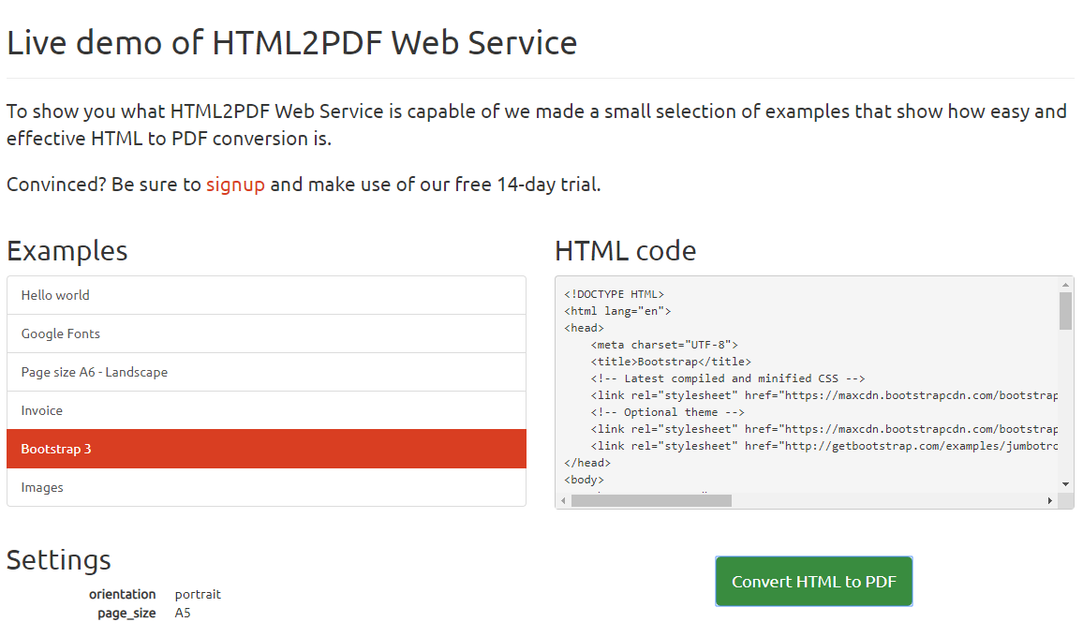1083x637 pixels.
Task: Click the orientation setting label
Action: point(123,594)
